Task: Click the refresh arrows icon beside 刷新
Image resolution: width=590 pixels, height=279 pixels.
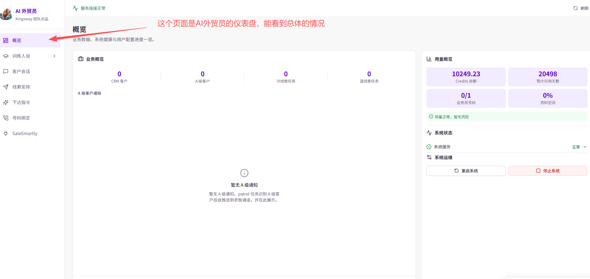Action: (x=575, y=8)
